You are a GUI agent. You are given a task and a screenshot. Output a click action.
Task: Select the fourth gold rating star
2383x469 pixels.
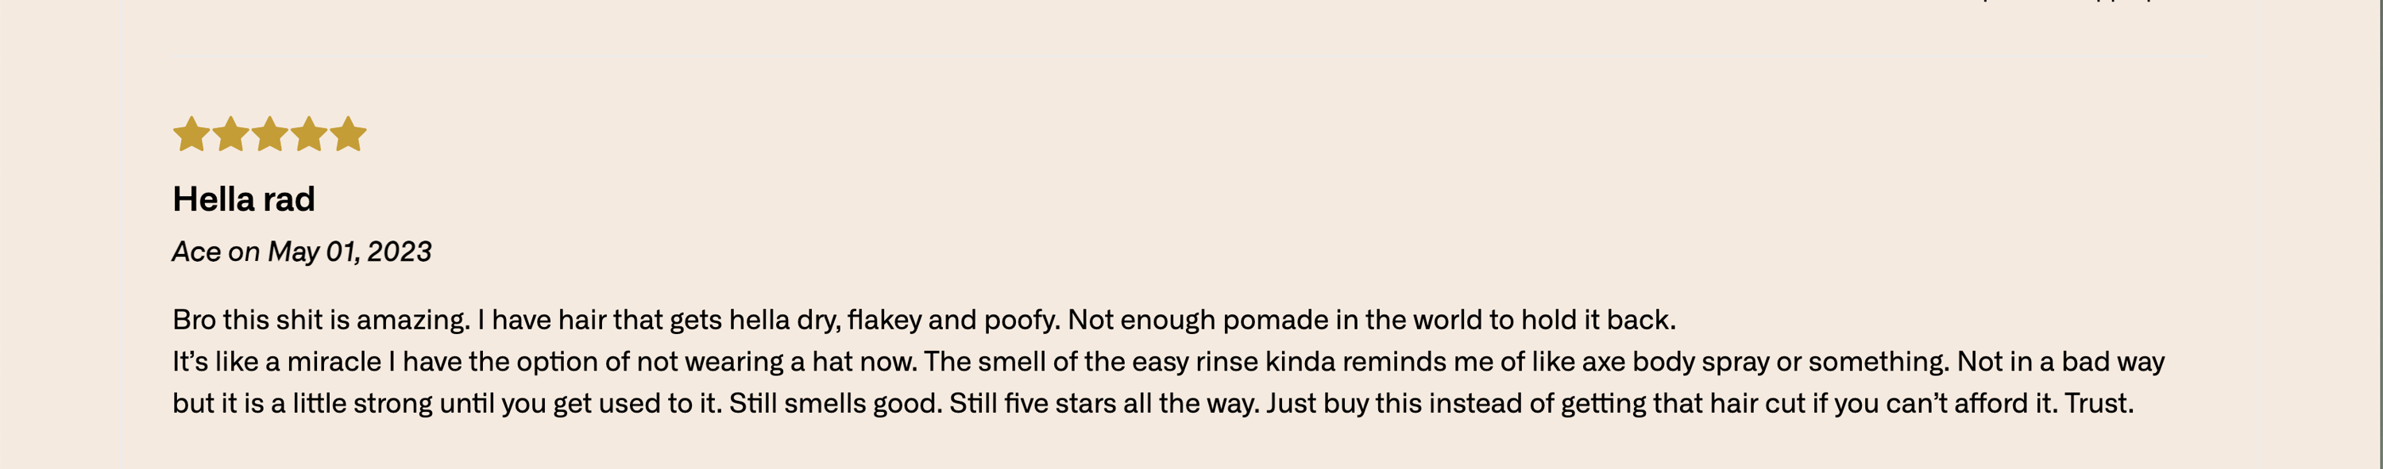309,134
